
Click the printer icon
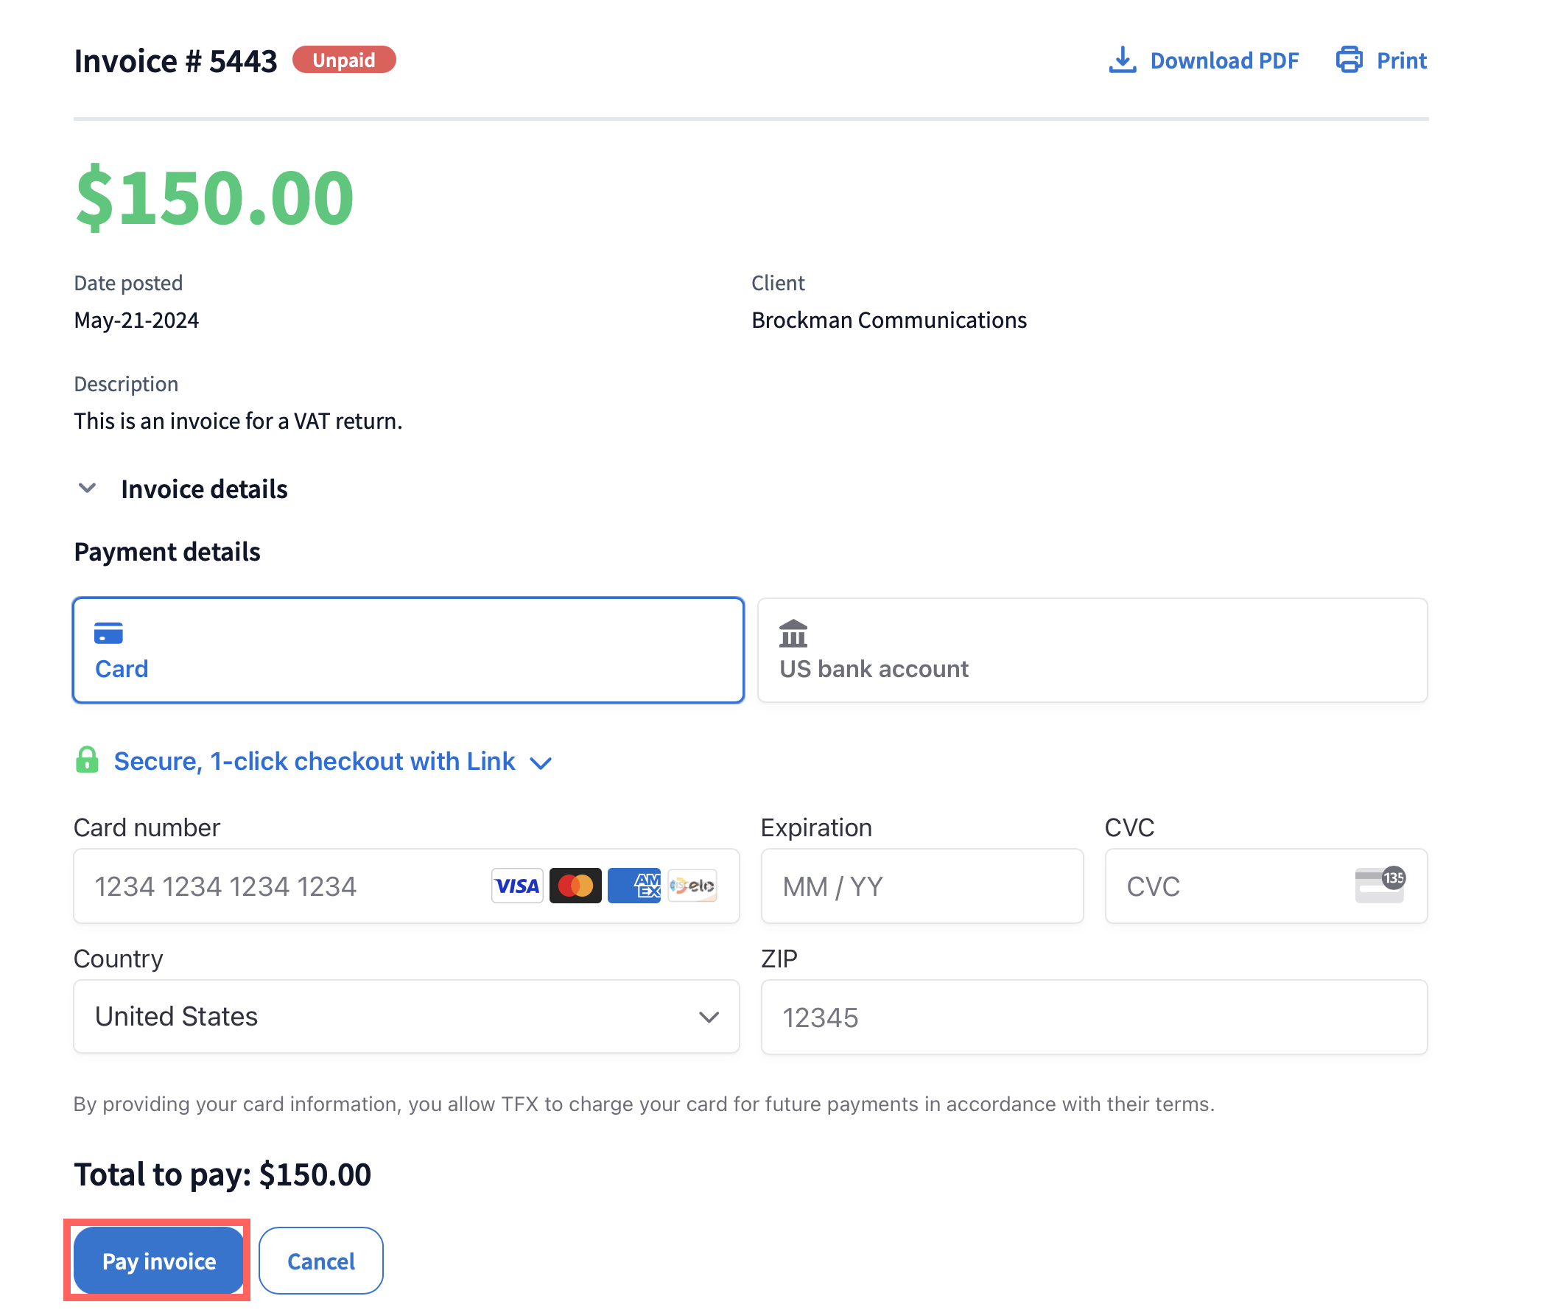(1348, 60)
